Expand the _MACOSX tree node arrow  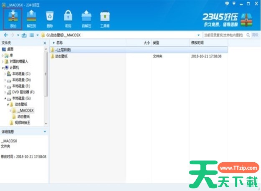coord(10,111)
